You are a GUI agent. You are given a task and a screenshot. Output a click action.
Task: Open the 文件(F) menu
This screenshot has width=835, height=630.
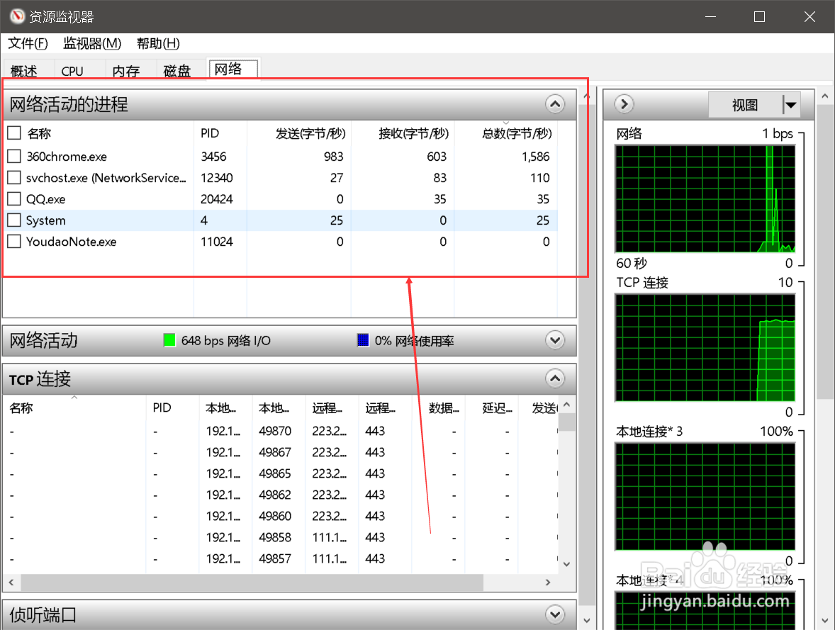point(28,43)
